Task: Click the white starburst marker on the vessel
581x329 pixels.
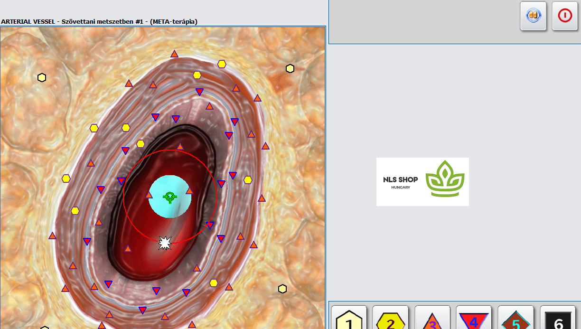Action: pos(164,243)
